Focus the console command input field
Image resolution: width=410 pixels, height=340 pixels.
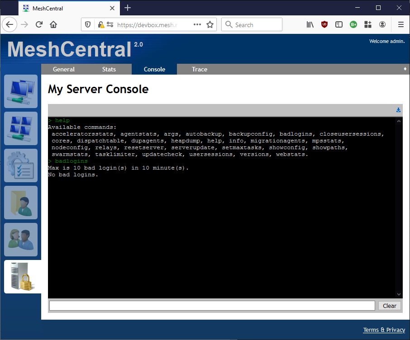tap(212, 306)
